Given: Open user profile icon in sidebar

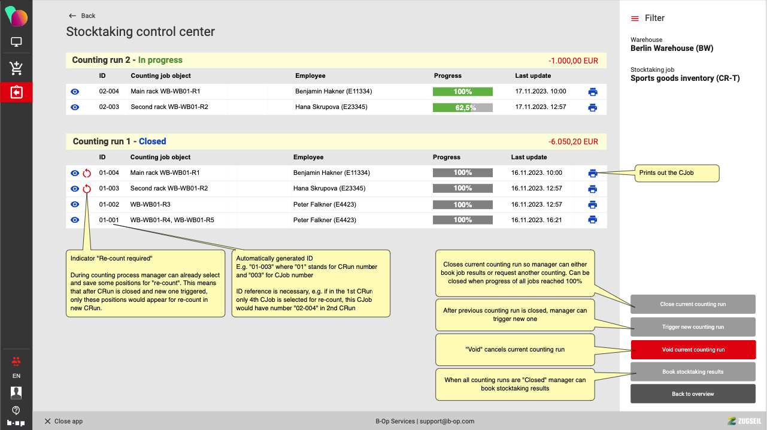Looking at the screenshot, I should coord(16,393).
